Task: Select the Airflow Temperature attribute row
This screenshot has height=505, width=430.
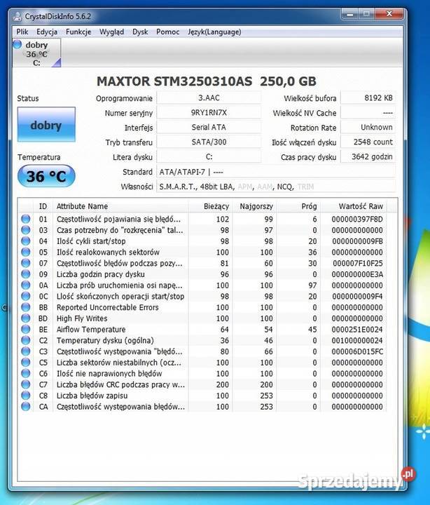Action: 119,330
